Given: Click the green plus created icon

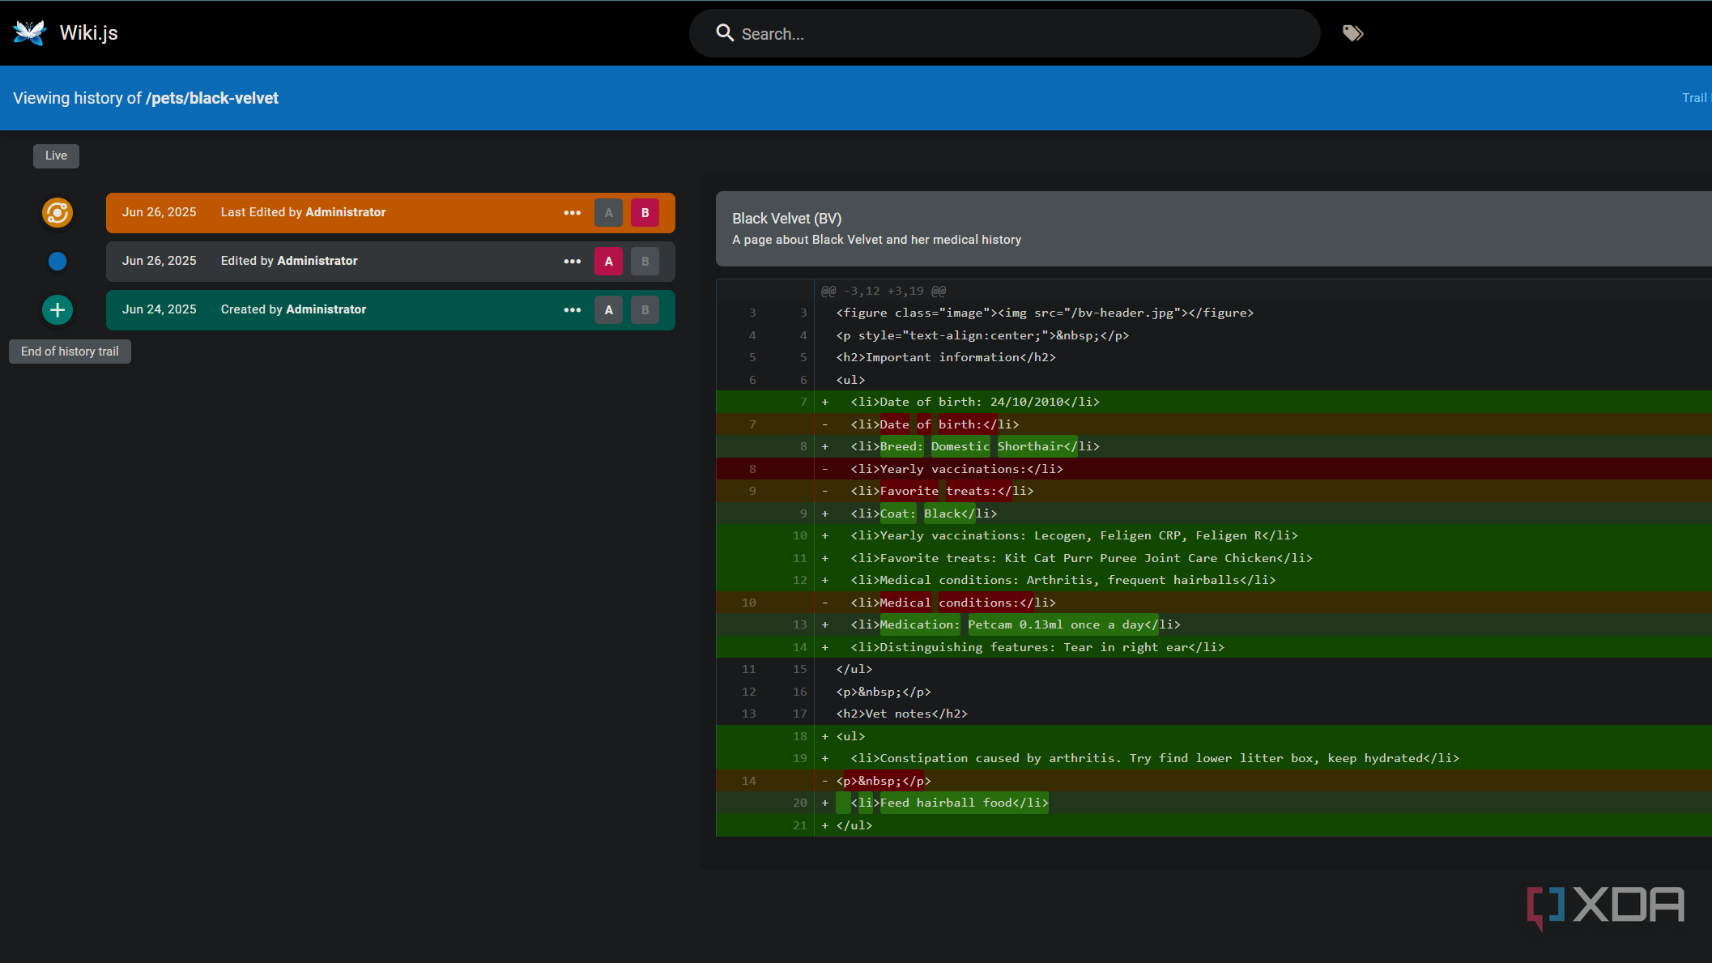Looking at the screenshot, I should pos(57,309).
